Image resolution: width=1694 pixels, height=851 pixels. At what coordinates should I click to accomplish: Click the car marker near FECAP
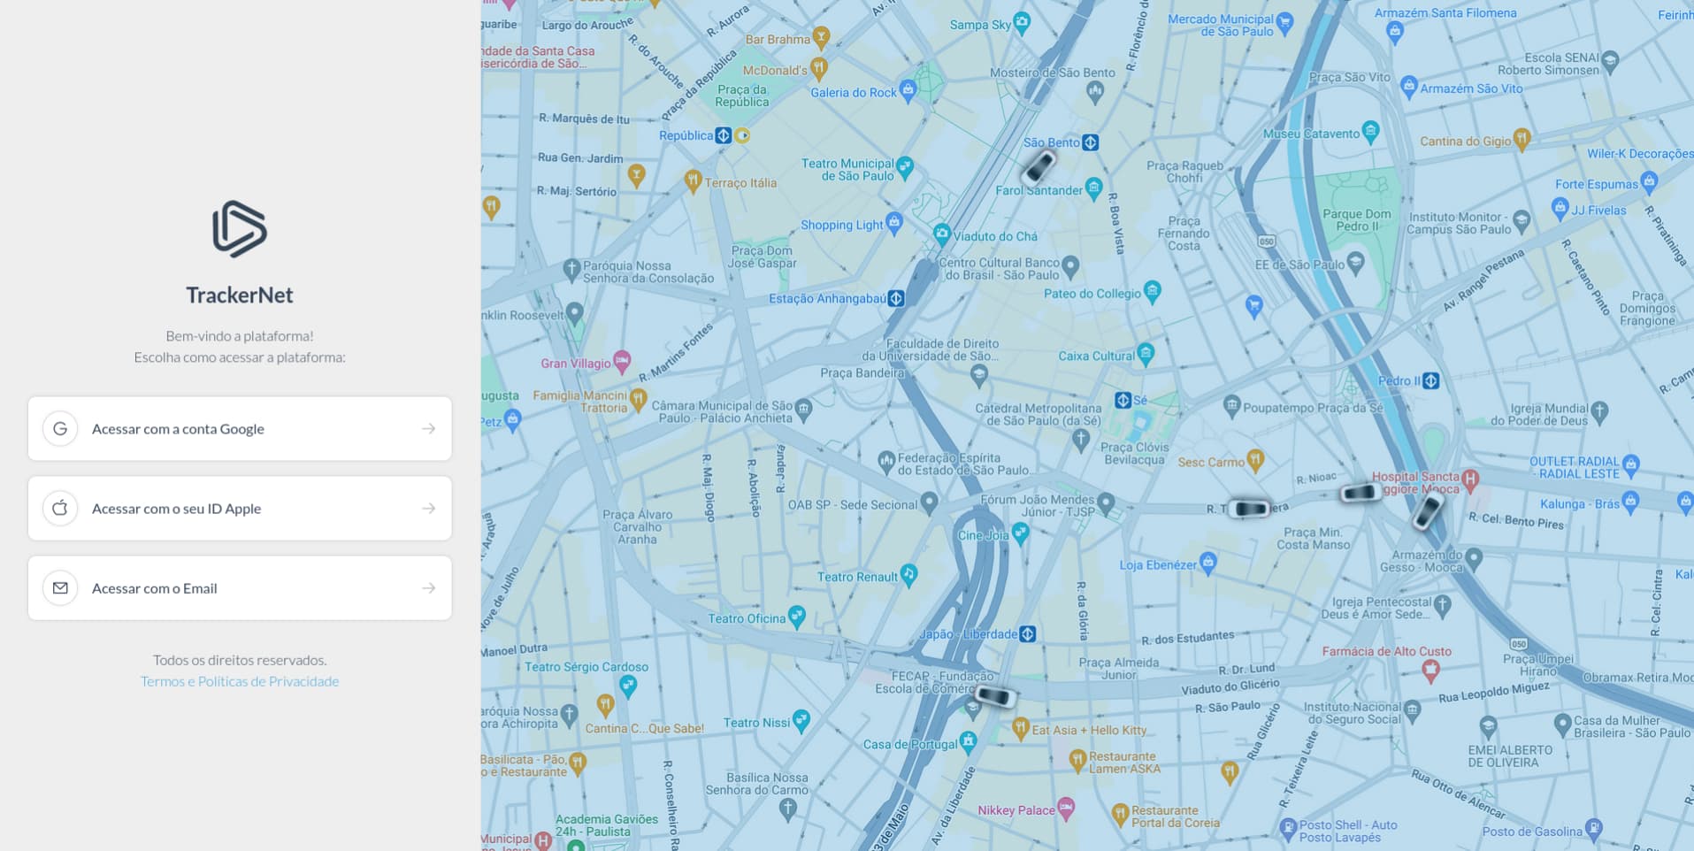[993, 697]
